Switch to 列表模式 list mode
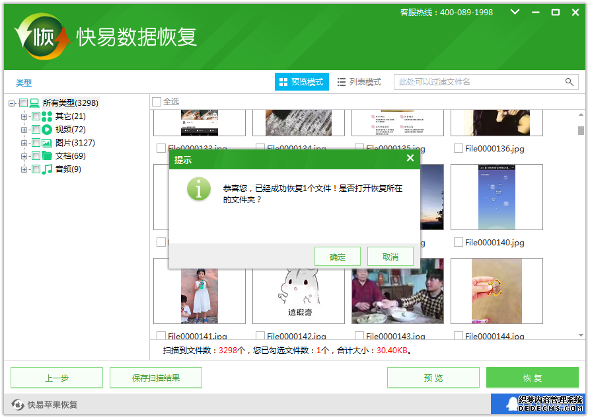This screenshot has height=418, width=590. [x=359, y=82]
